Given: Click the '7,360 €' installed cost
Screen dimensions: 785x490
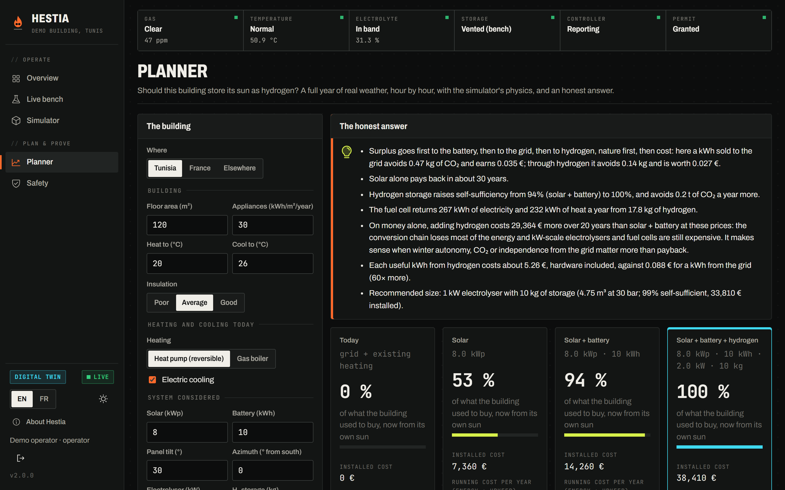Looking at the screenshot, I should (469, 466).
